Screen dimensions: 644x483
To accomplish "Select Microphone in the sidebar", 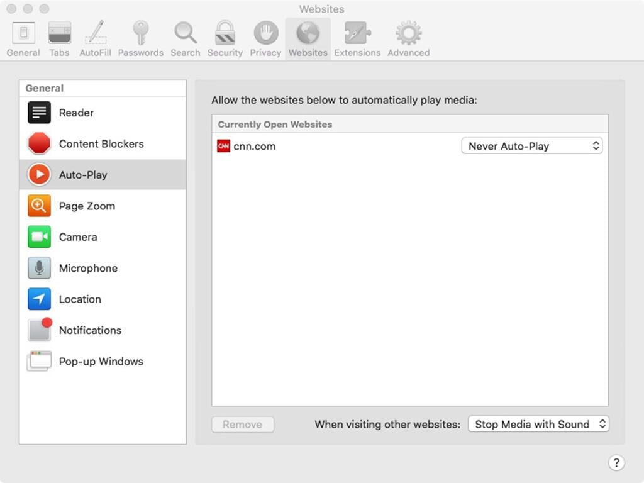I will tap(103, 268).
